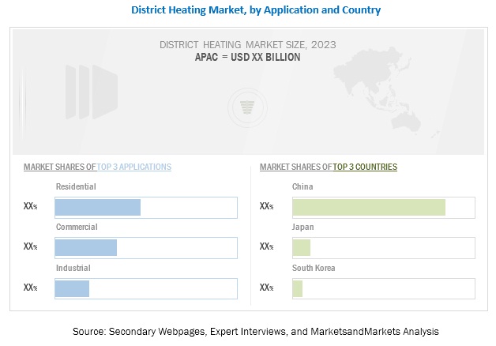Click the XX% value beside China
The width and height of the screenshot is (496, 346).
tap(267, 207)
